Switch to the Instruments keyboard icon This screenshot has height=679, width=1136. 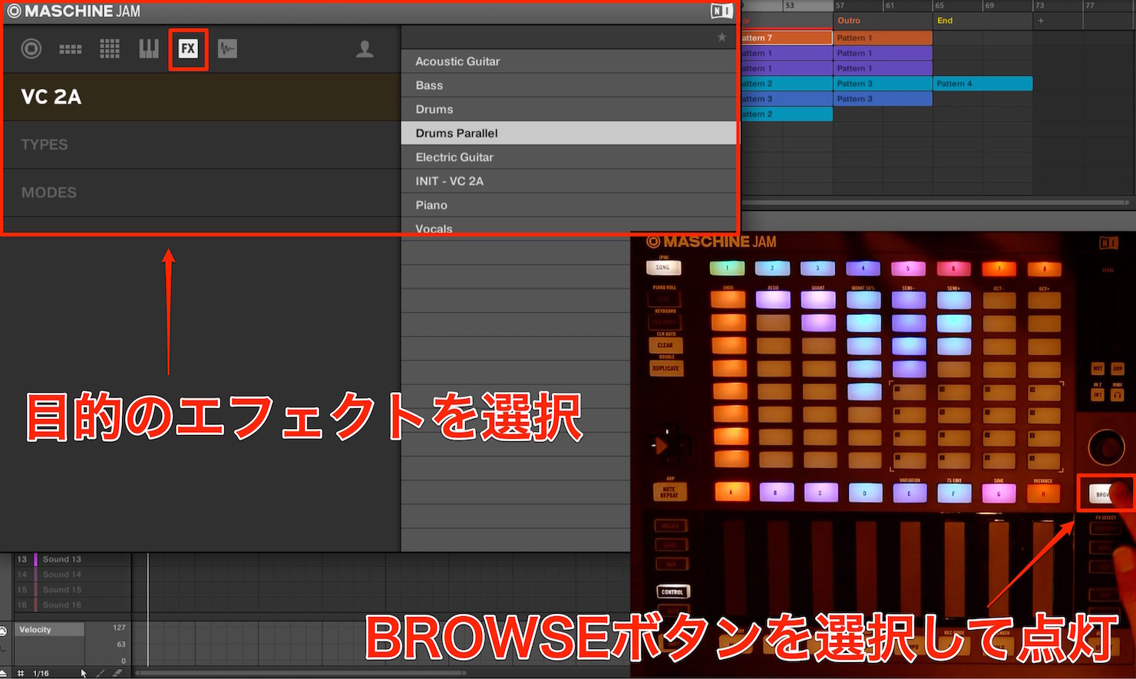tap(149, 49)
